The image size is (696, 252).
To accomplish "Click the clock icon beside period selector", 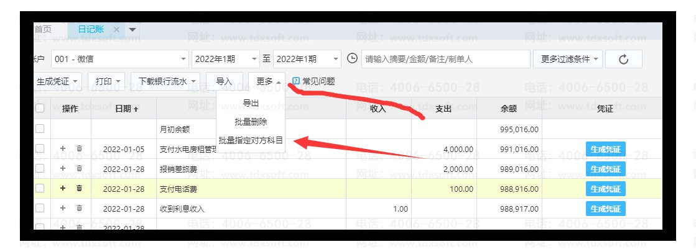I will point(352,59).
